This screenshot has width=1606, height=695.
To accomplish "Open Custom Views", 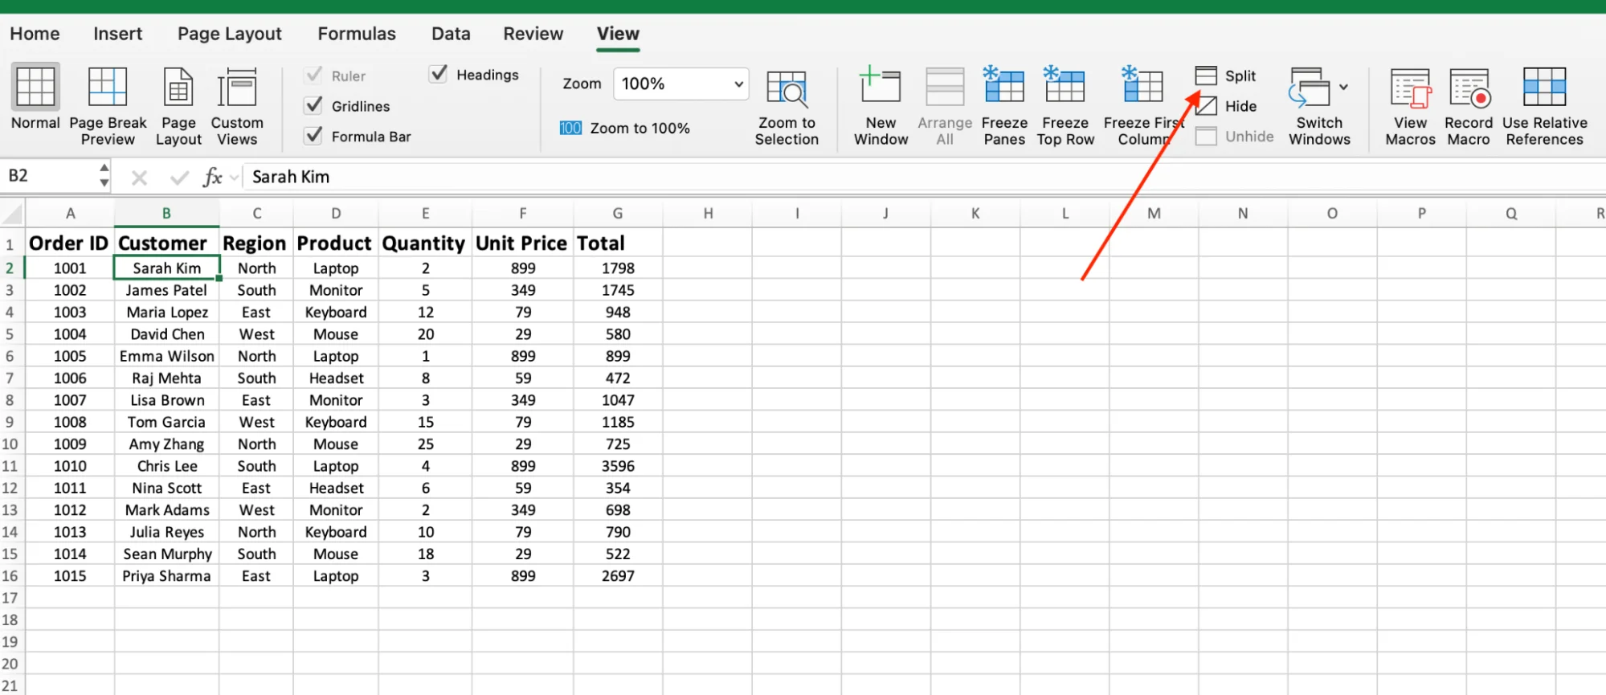I will (x=237, y=106).
